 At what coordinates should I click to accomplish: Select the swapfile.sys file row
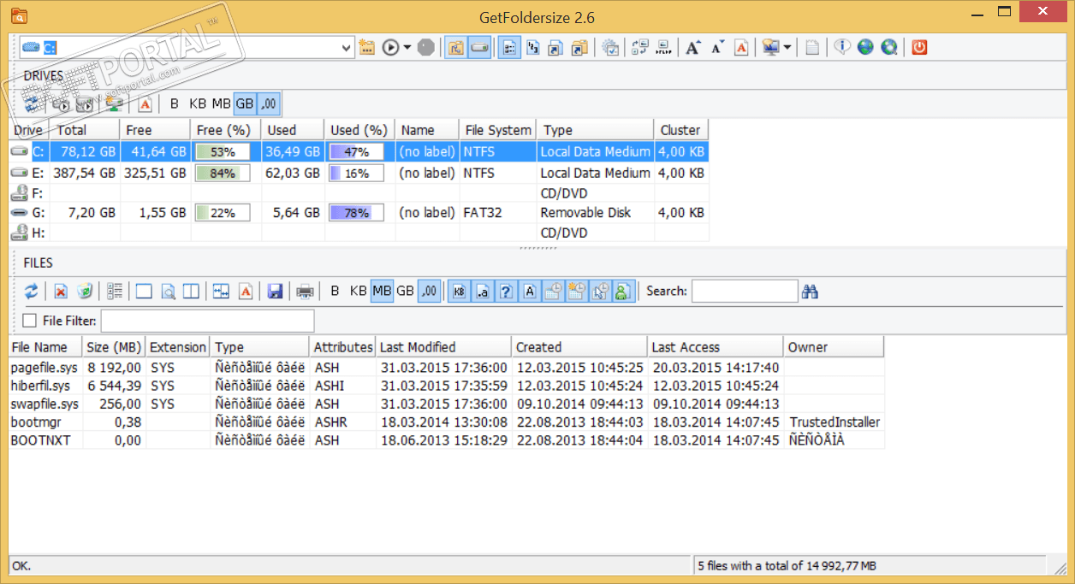coord(447,404)
